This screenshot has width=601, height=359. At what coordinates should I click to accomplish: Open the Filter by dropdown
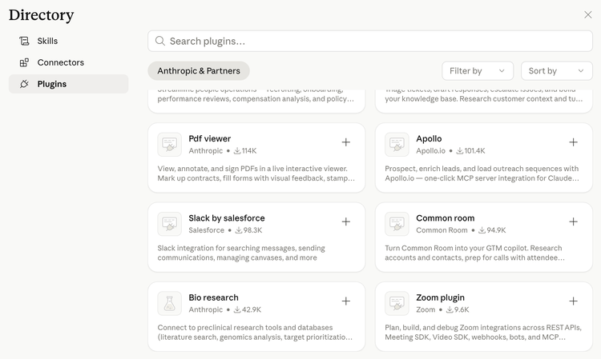pos(478,71)
